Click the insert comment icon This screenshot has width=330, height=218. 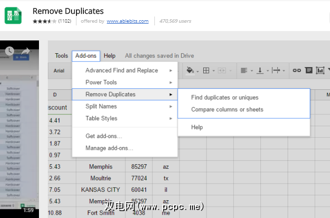pyautogui.click(x=309, y=71)
